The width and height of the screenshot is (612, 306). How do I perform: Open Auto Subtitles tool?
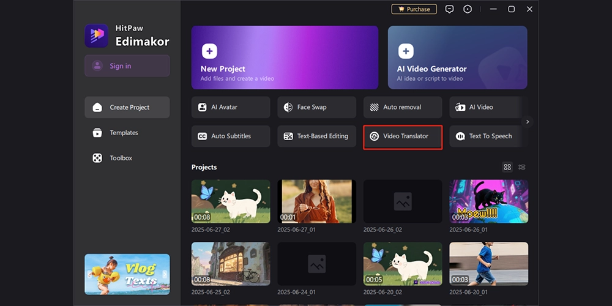(231, 136)
